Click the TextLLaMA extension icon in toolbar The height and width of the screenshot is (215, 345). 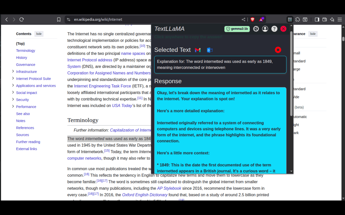point(290,19)
